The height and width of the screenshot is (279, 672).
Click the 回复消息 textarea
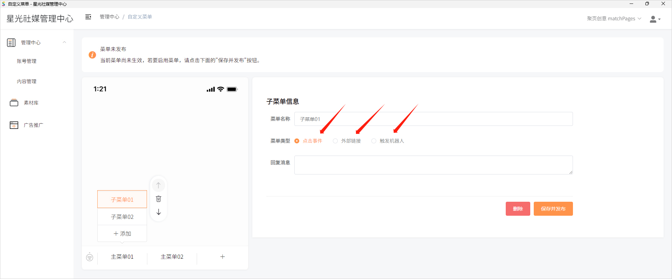click(433, 165)
